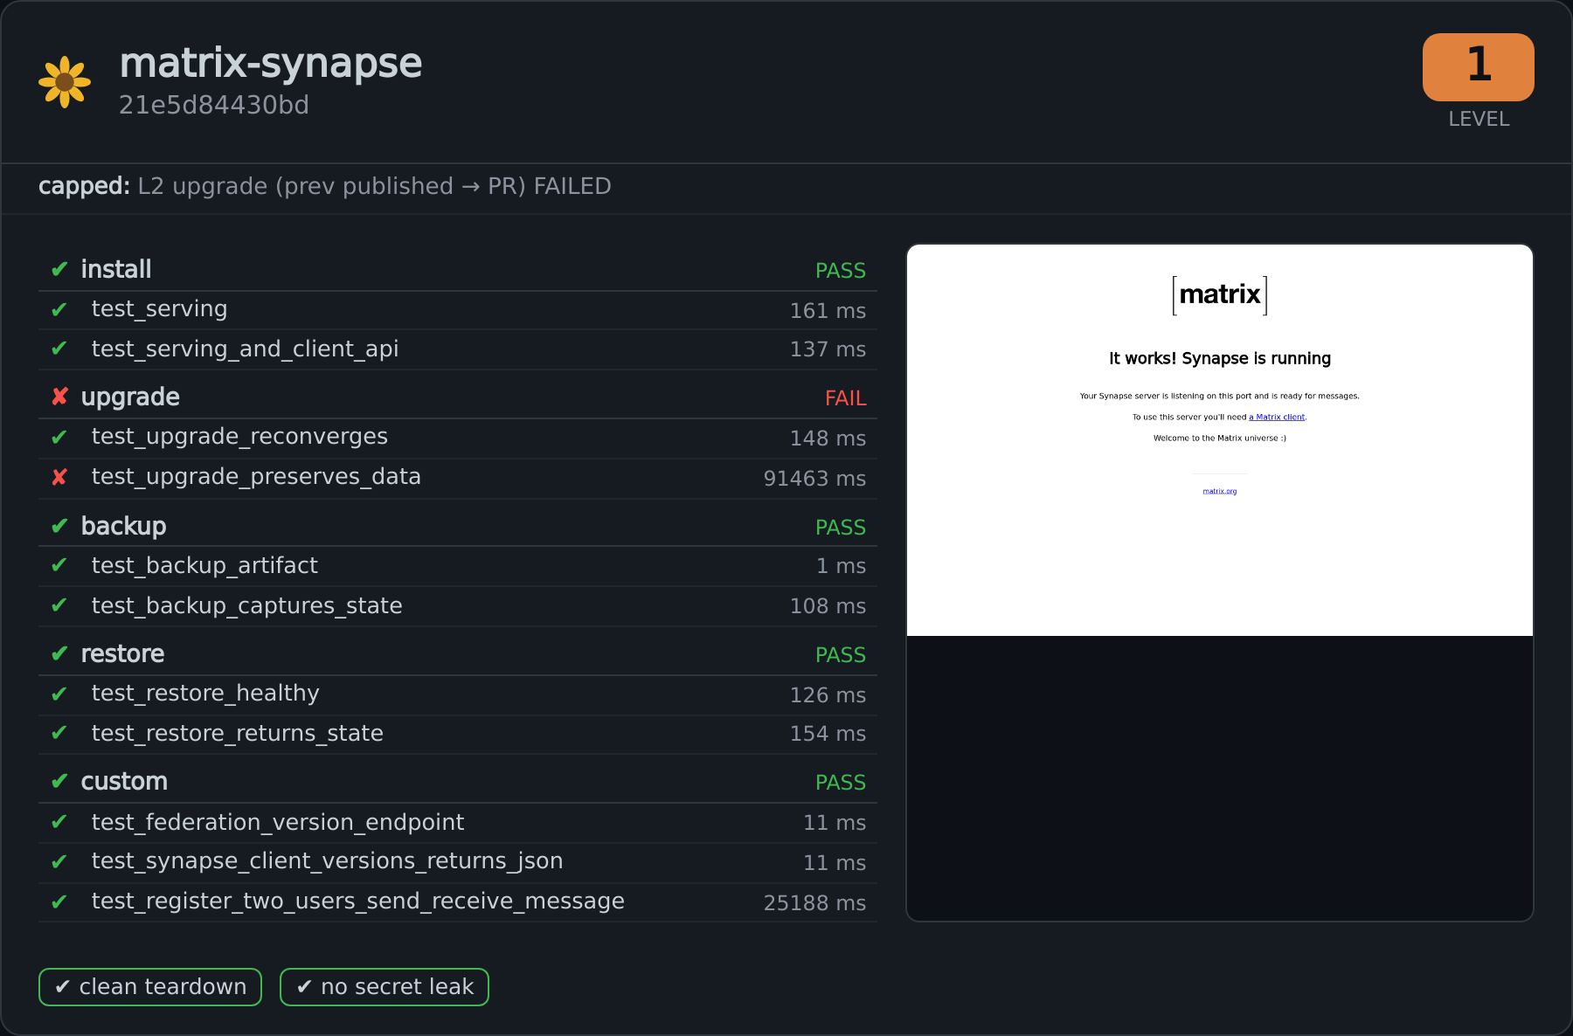Click the 91463 ms duration value

[x=814, y=479]
